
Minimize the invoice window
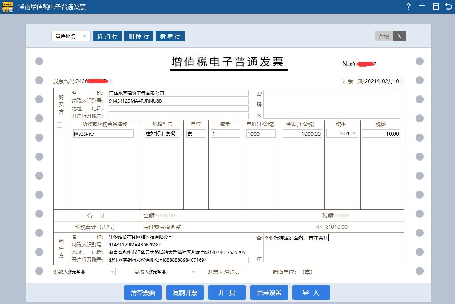click(x=422, y=6)
